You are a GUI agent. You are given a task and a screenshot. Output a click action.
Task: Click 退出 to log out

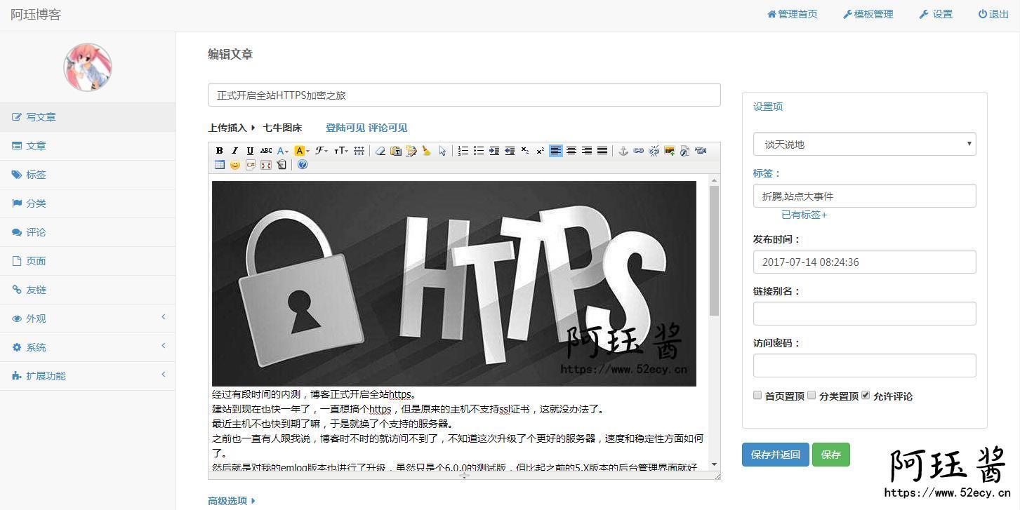[x=993, y=14]
